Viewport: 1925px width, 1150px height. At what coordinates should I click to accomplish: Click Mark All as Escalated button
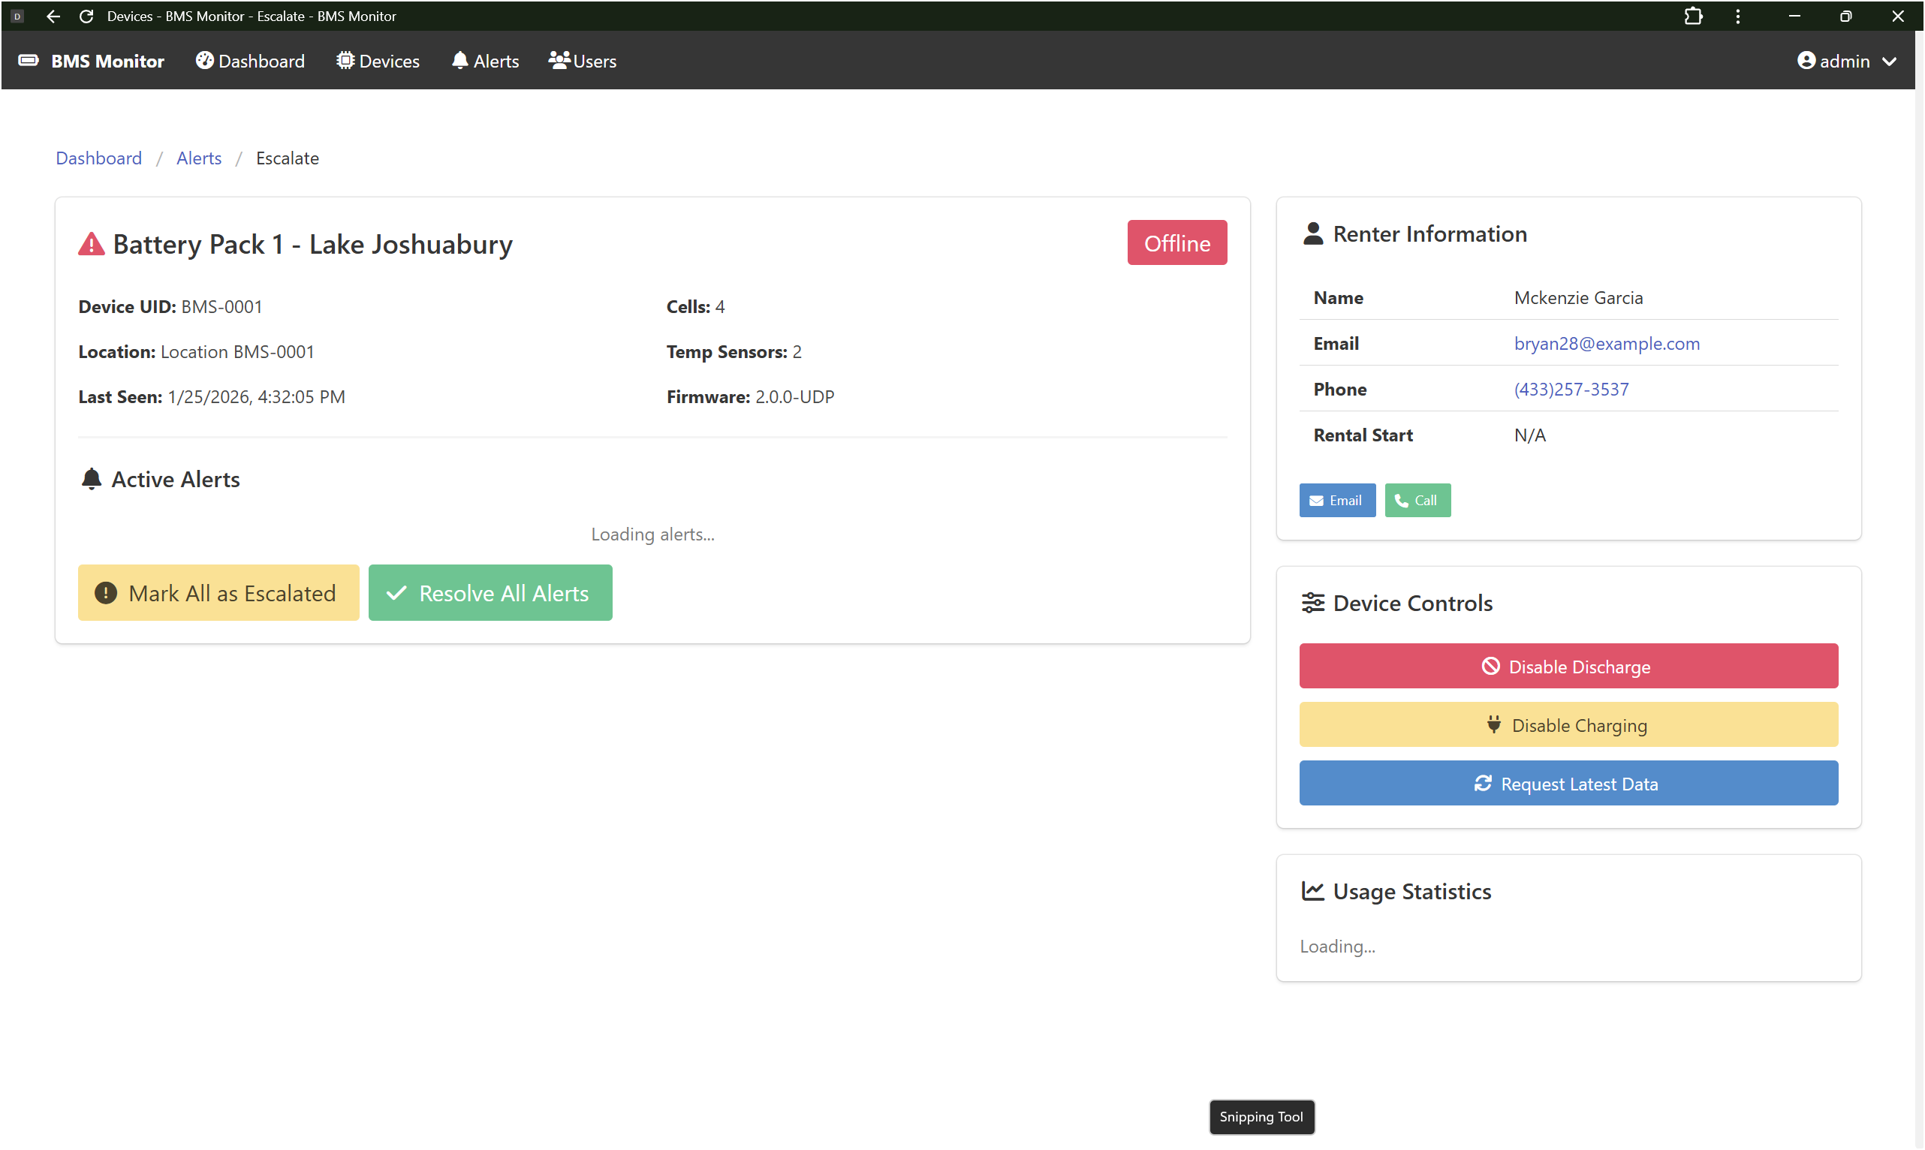pos(218,593)
